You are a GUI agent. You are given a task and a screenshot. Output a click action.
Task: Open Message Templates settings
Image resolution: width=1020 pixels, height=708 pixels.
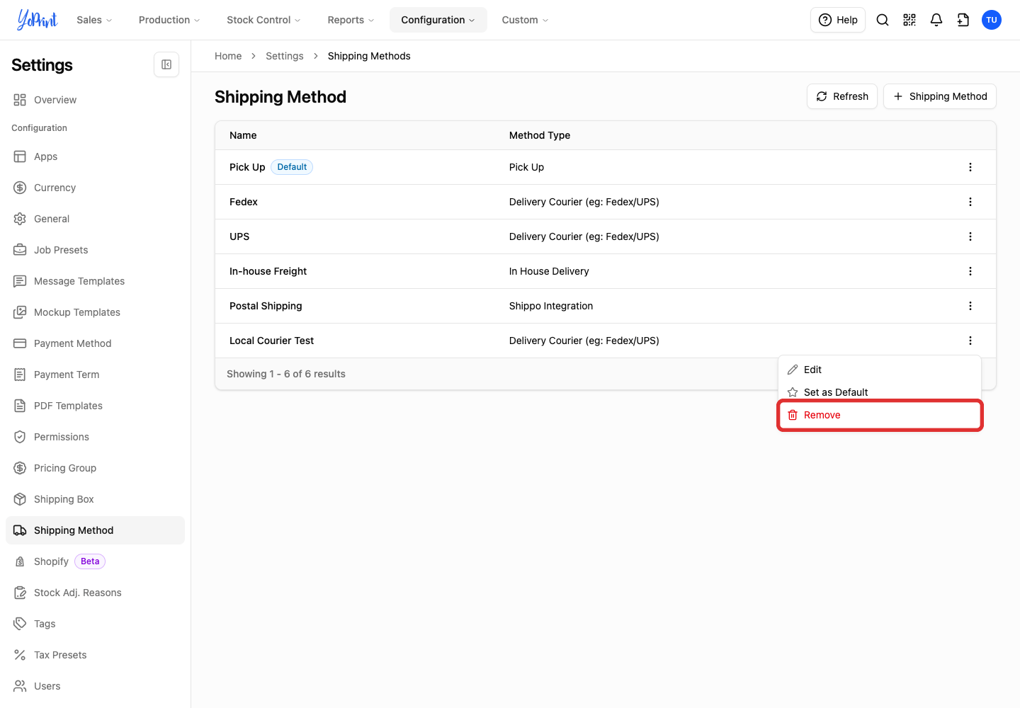(95, 281)
